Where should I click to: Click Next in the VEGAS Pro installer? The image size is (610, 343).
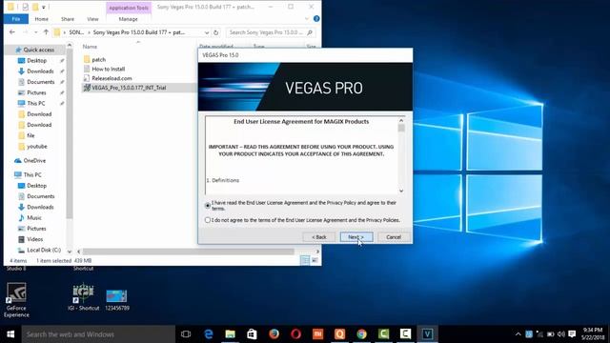click(356, 237)
